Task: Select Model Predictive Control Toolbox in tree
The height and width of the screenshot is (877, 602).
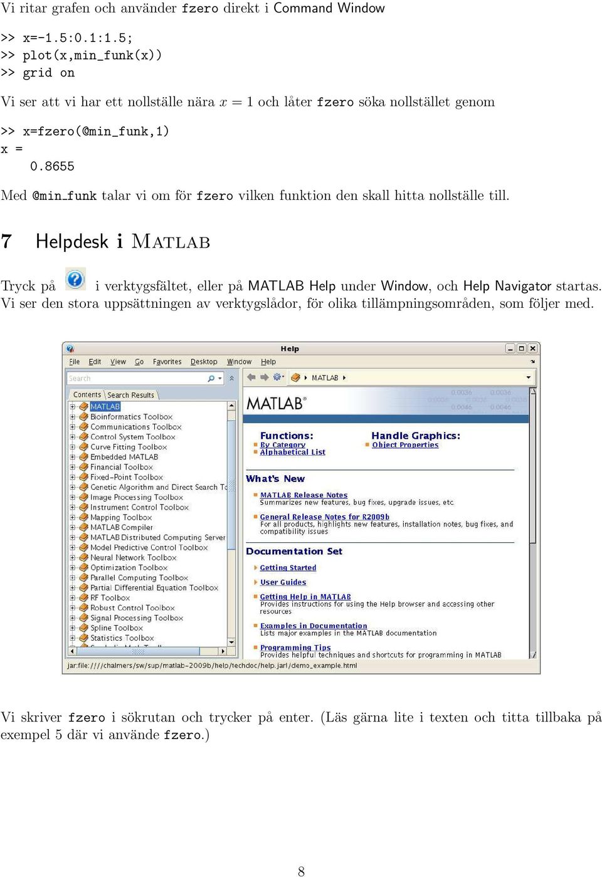Action: [x=149, y=547]
